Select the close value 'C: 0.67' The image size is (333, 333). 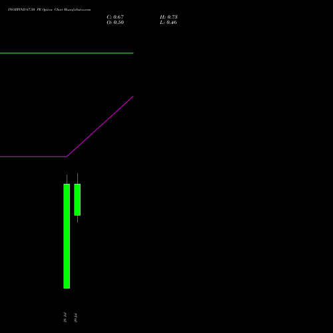115,17
